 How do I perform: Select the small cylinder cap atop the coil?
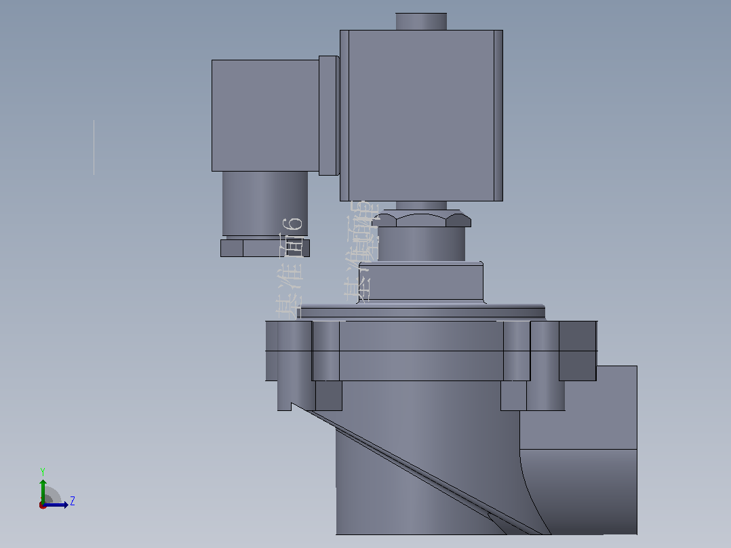[421, 22]
